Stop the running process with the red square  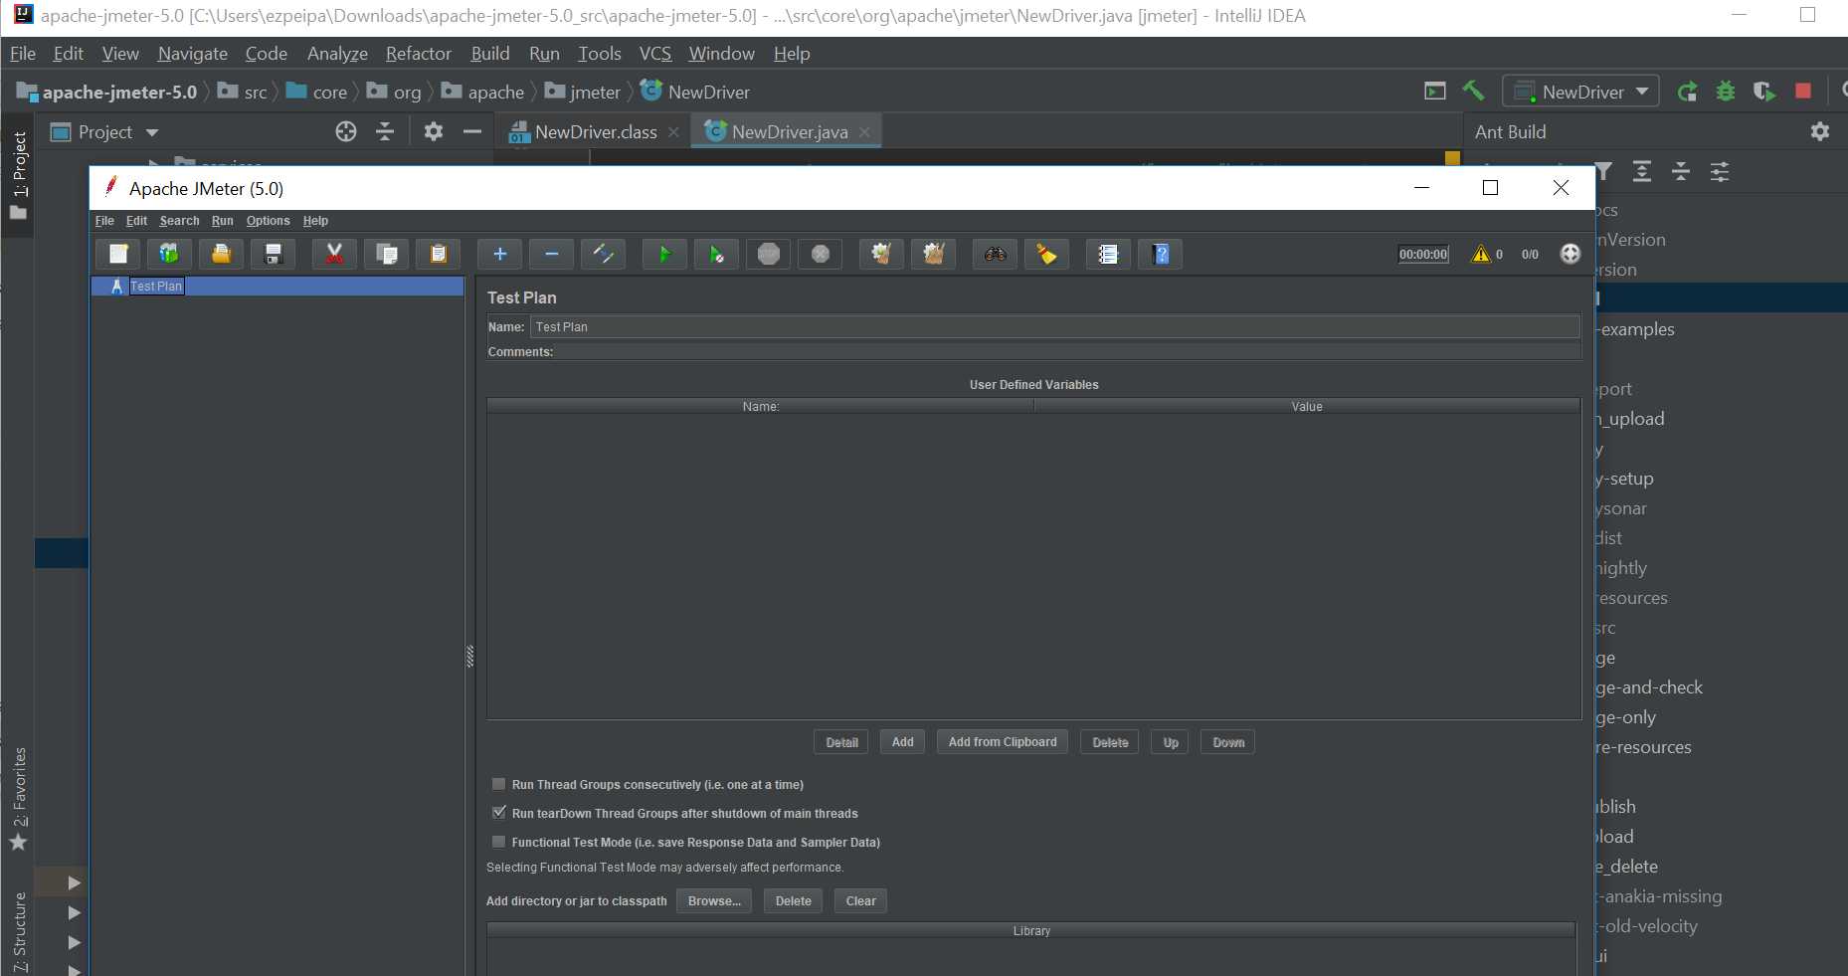pyautogui.click(x=1803, y=92)
